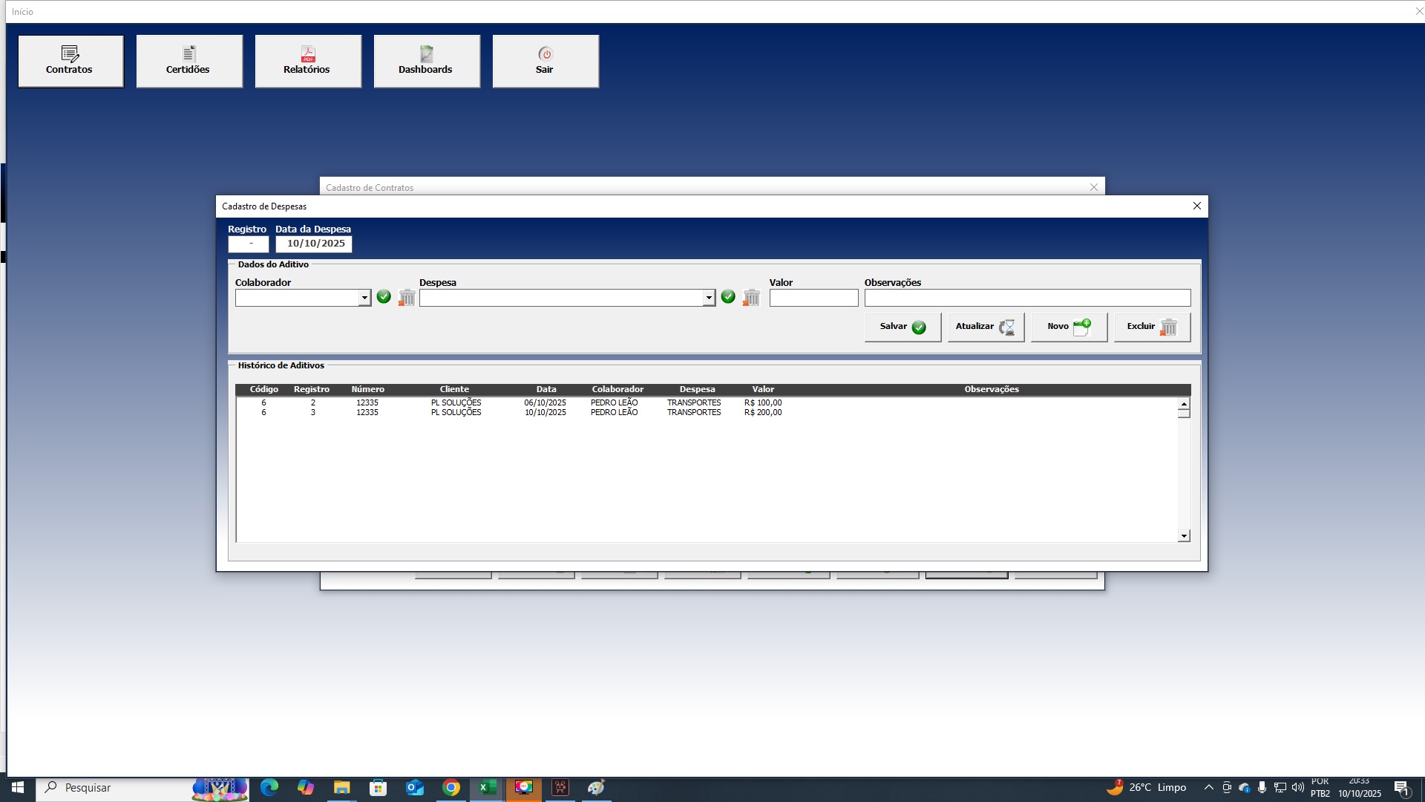Screen dimensions: 1425x802
Task: Save the expense with Salvar
Action: click(x=902, y=327)
